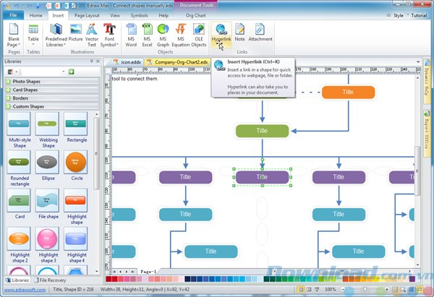Click the MS Graph icon
Image resolution: width=434 pixels, height=297 pixels.
163,34
